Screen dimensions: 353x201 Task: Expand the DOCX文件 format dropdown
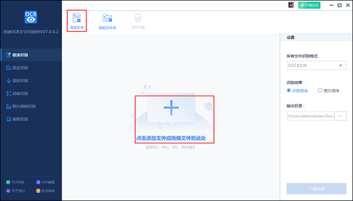[316, 66]
